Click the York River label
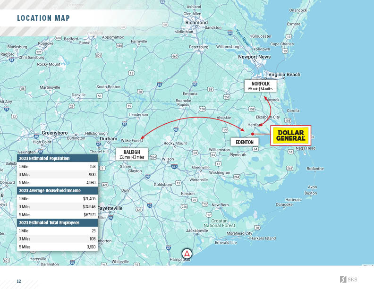The width and height of the screenshot is (374, 289). pos(243,38)
